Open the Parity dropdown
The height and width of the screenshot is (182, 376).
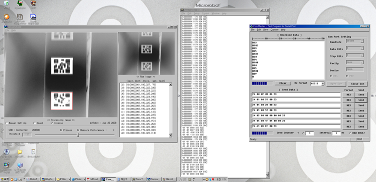[362, 62]
